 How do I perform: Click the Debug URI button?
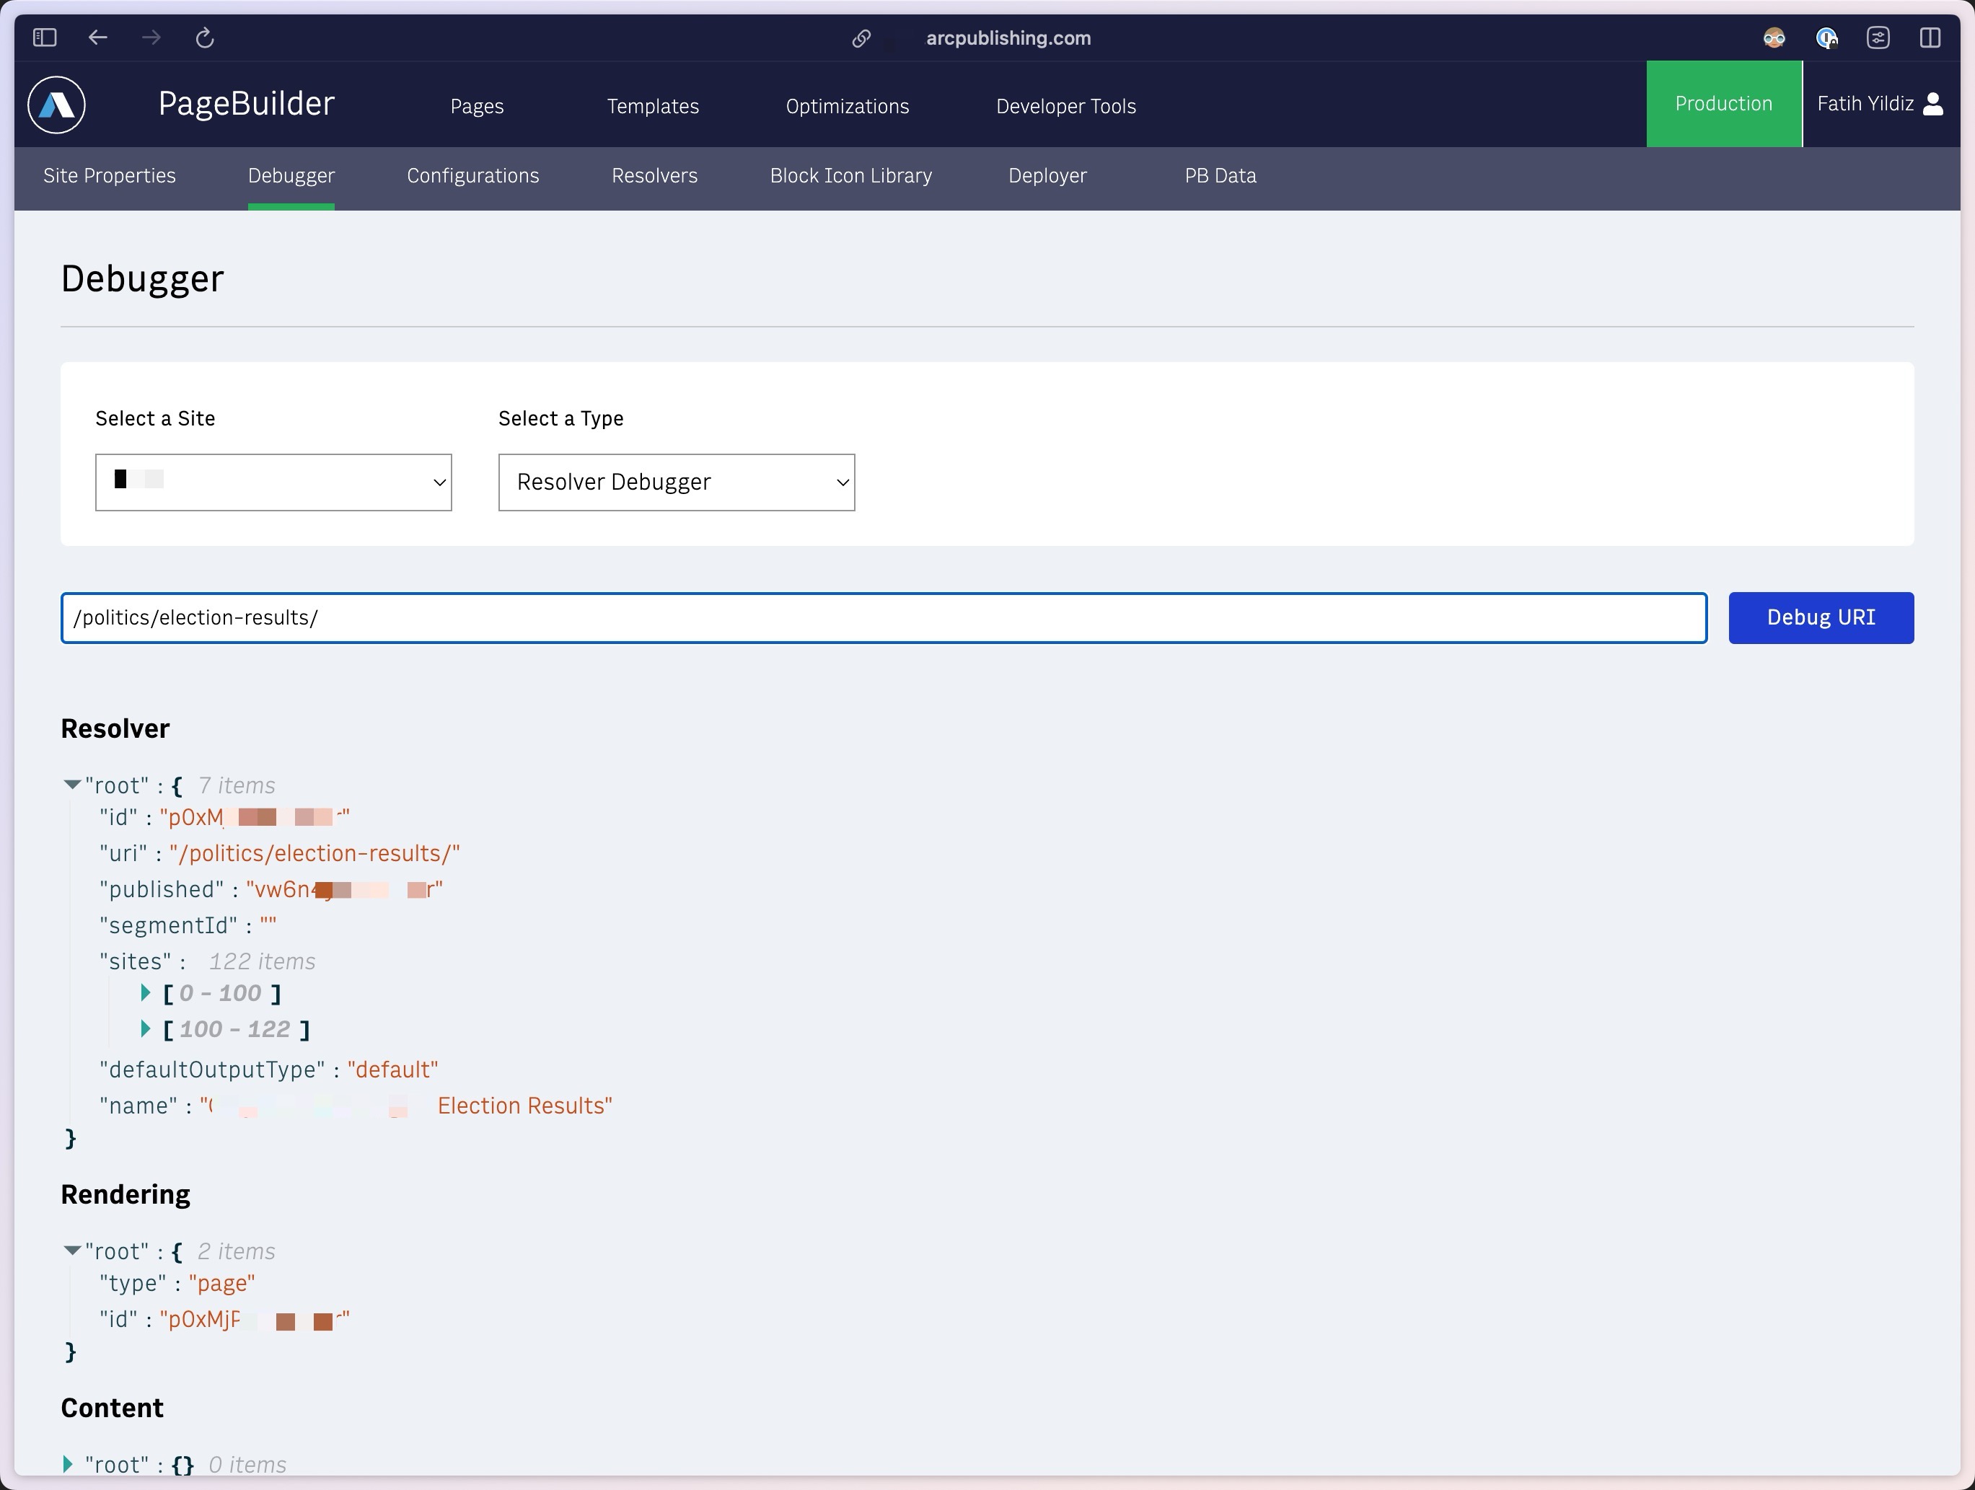pyautogui.click(x=1820, y=617)
